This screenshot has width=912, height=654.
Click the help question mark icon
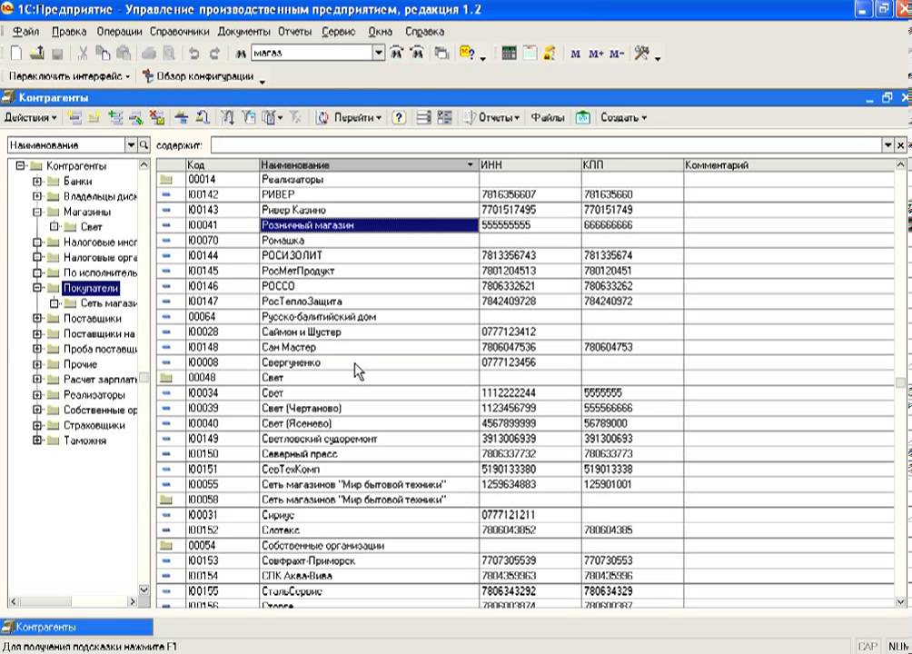pyautogui.click(x=398, y=118)
